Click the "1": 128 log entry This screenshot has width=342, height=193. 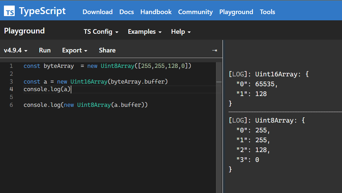(x=251, y=94)
